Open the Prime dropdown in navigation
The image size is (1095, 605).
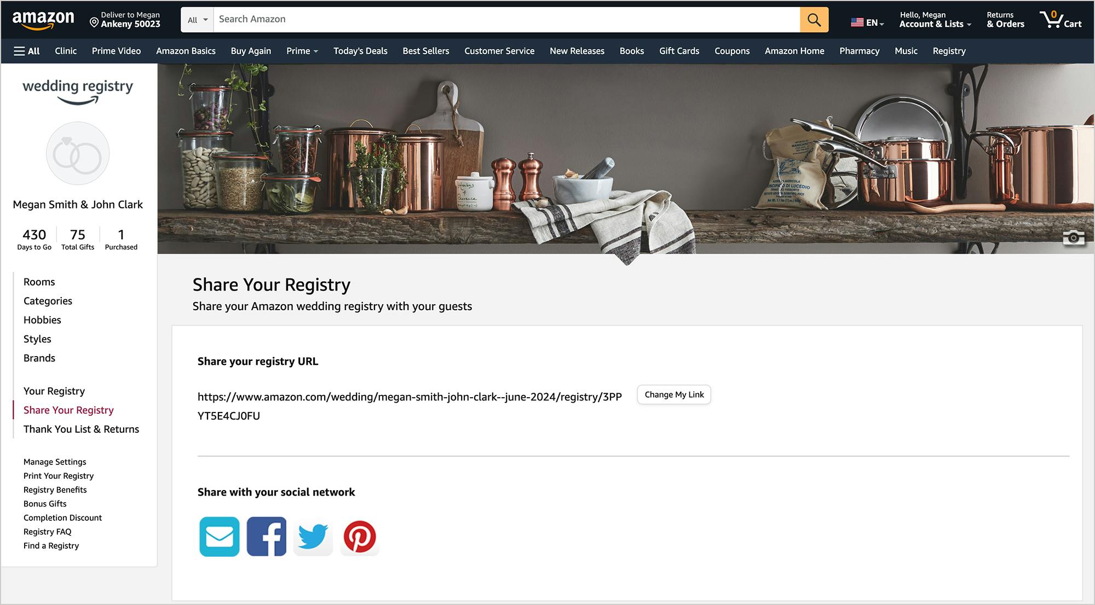click(302, 51)
